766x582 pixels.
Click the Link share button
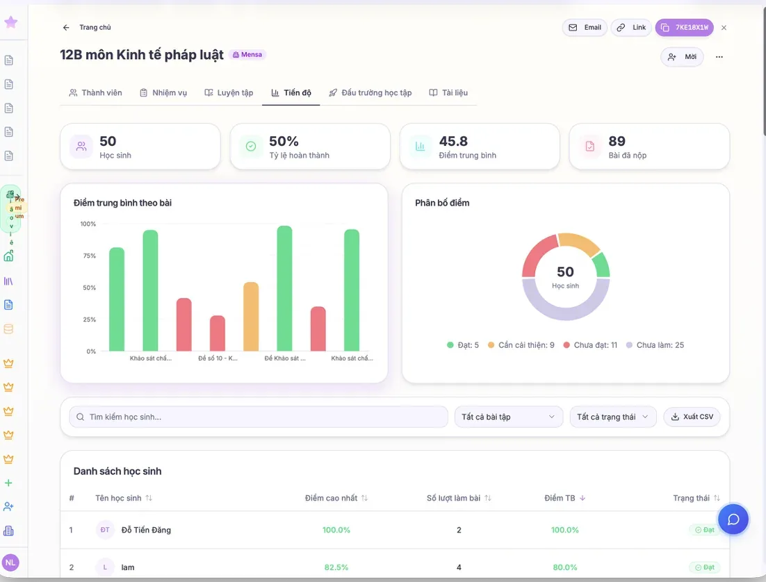(631, 27)
